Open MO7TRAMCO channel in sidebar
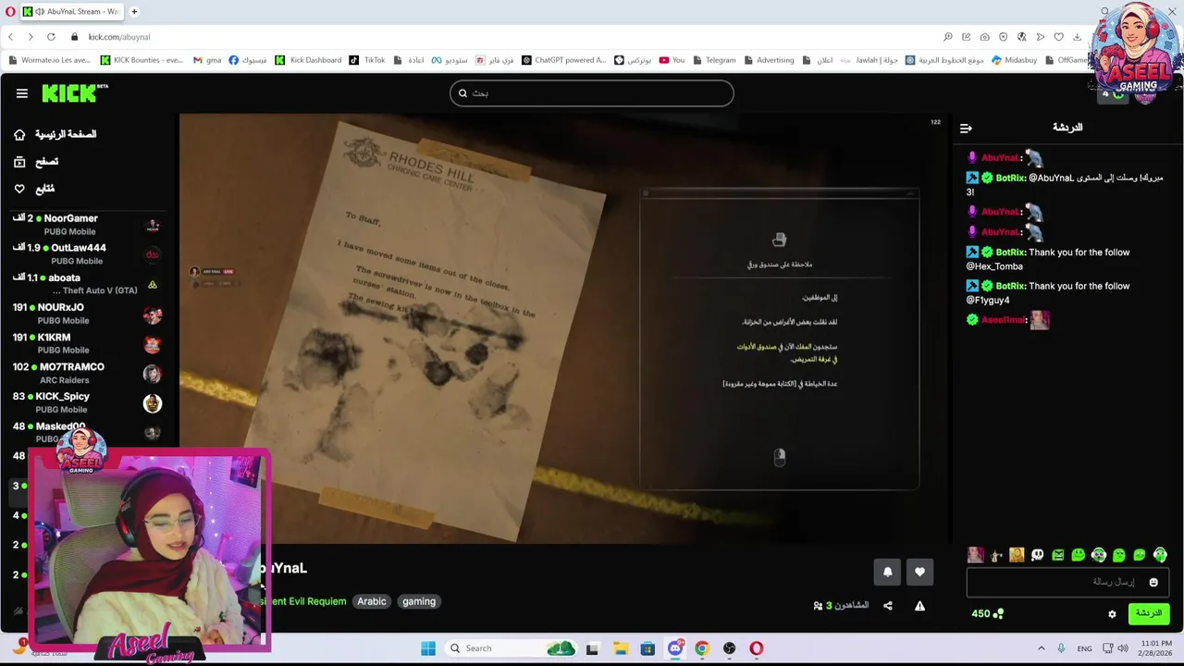This screenshot has height=666, width=1184. pyautogui.click(x=88, y=373)
